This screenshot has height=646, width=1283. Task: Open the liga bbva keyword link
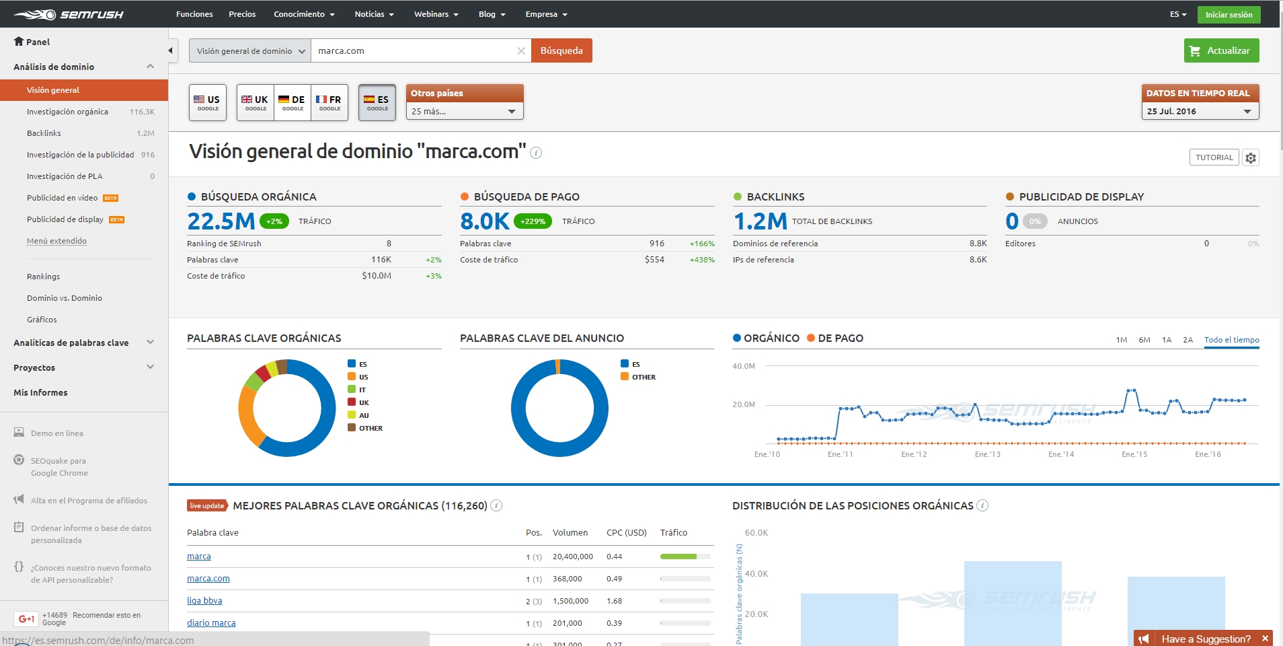(204, 601)
